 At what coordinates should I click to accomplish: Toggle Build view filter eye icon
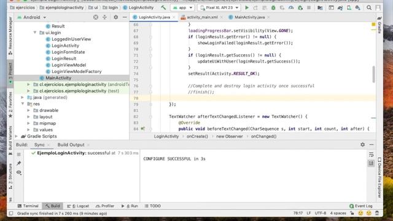[19, 173]
